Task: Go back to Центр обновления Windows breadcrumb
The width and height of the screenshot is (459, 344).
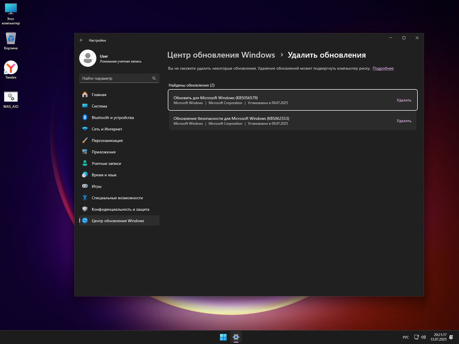Action: pyautogui.click(x=221, y=55)
